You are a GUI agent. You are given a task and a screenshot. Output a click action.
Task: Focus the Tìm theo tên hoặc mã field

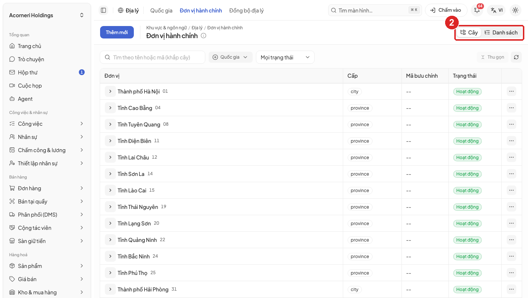click(x=153, y=57)
